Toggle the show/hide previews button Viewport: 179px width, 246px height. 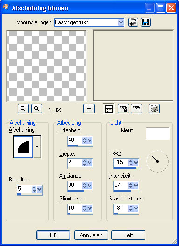[109, 108]
